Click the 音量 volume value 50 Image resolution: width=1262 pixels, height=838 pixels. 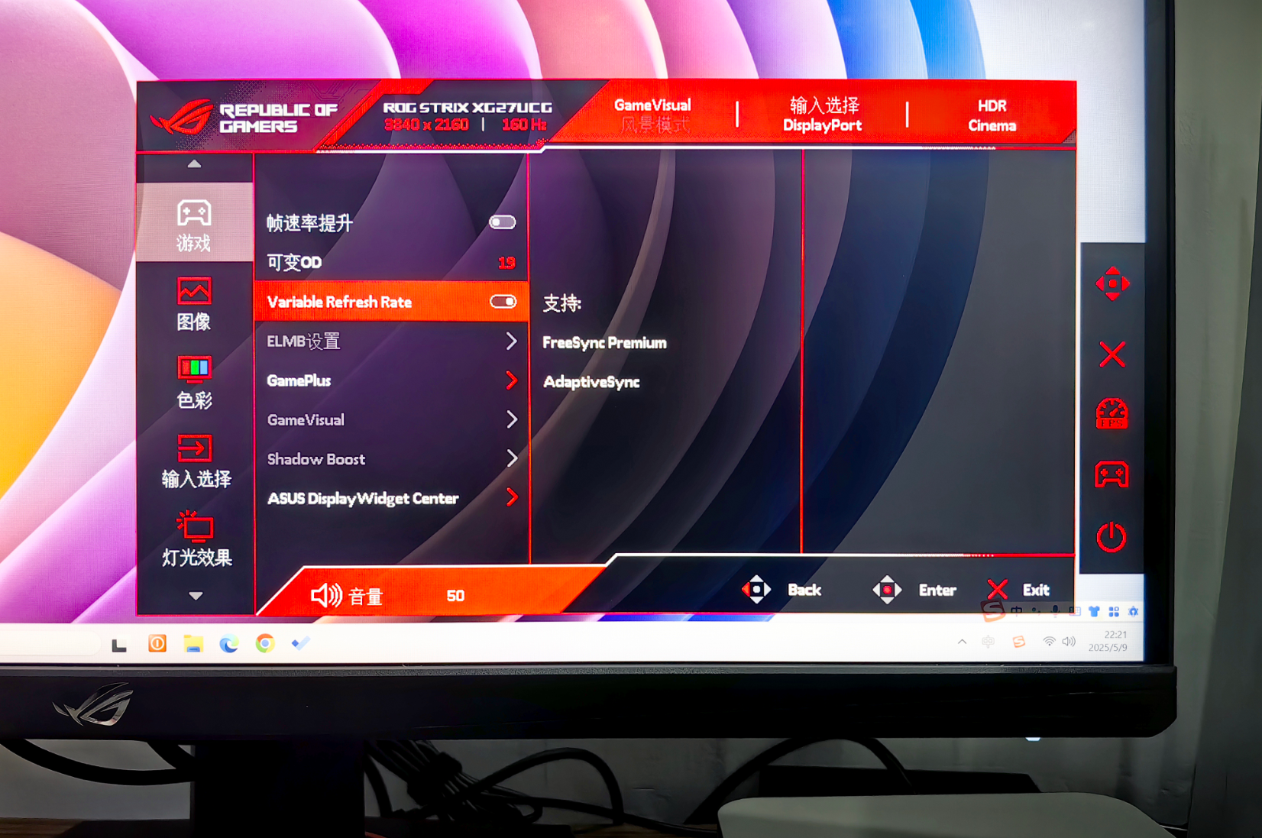pos(455,595)
